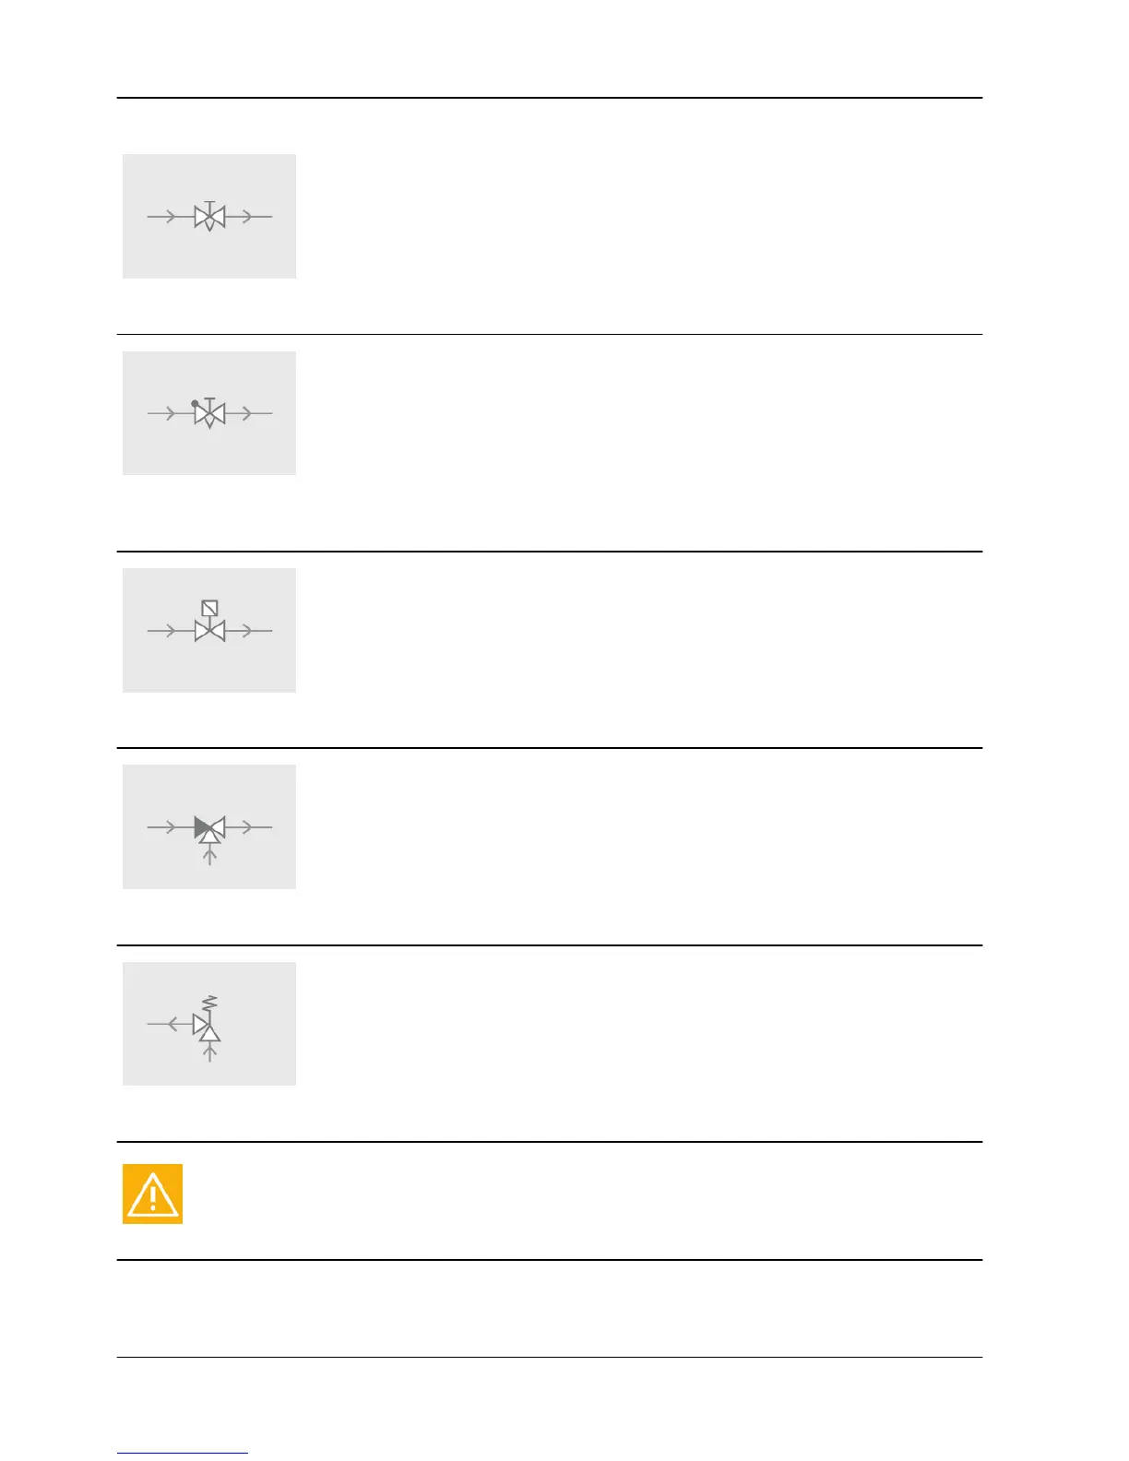Viewport: 1129px width, 1461px height.
Task: Click the upward inlet arrow under relief valve
Action: pyautogui.click(x=210, y=1052)
